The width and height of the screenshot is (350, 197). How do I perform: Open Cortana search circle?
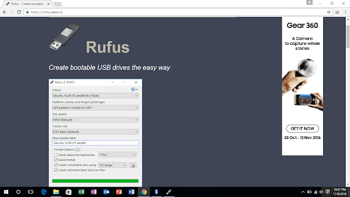coord(18,192)
